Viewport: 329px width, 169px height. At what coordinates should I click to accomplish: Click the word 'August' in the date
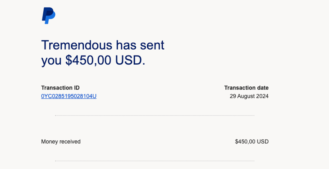246,96
